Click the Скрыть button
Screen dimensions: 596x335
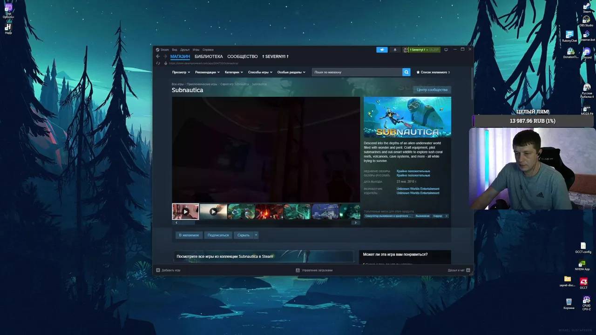[244, 235]
